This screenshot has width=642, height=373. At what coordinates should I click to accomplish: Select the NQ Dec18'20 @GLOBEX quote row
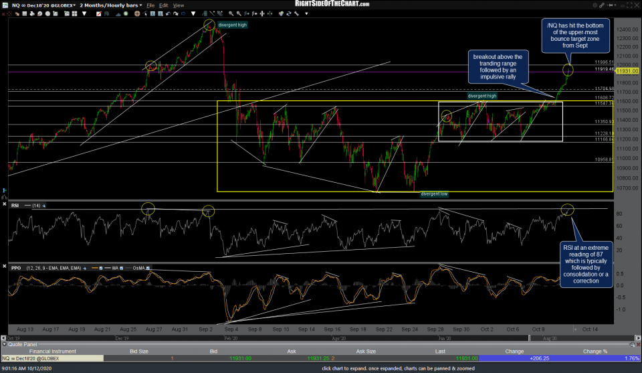click(x=320, y=358)
